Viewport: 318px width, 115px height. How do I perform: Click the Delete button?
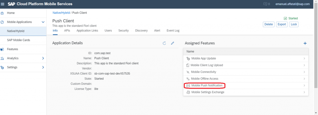[269, 24]
